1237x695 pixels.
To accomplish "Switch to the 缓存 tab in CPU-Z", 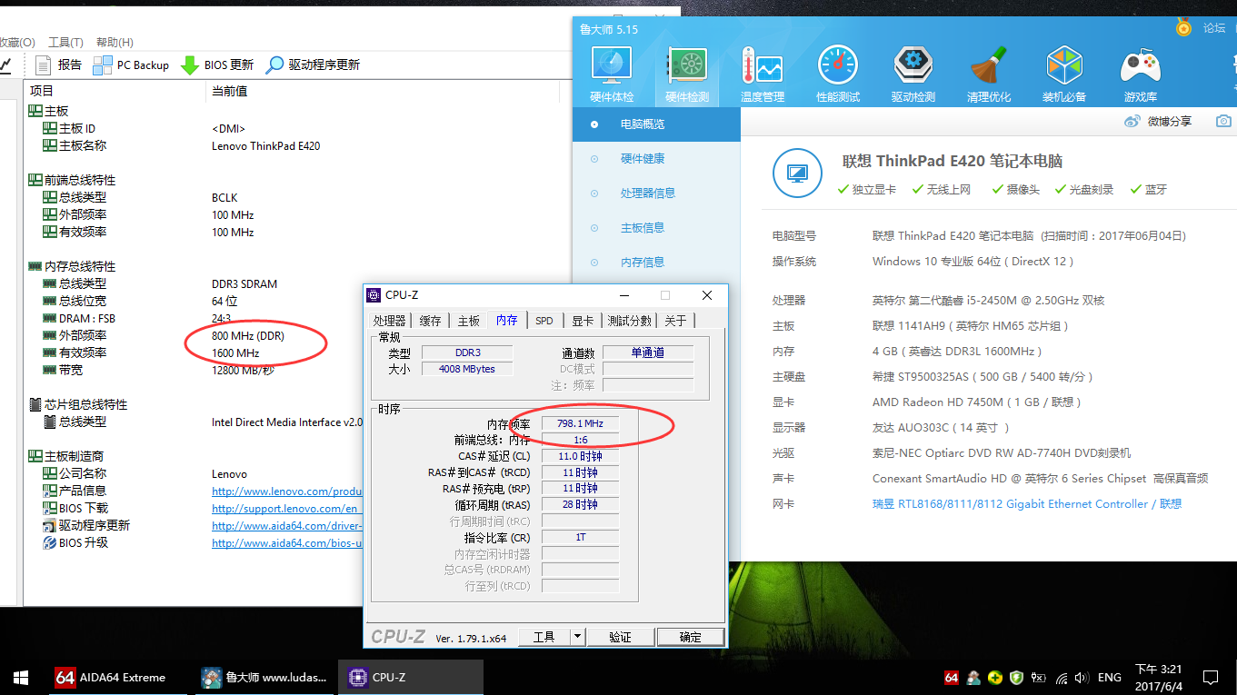I will [x=430, y=320].
